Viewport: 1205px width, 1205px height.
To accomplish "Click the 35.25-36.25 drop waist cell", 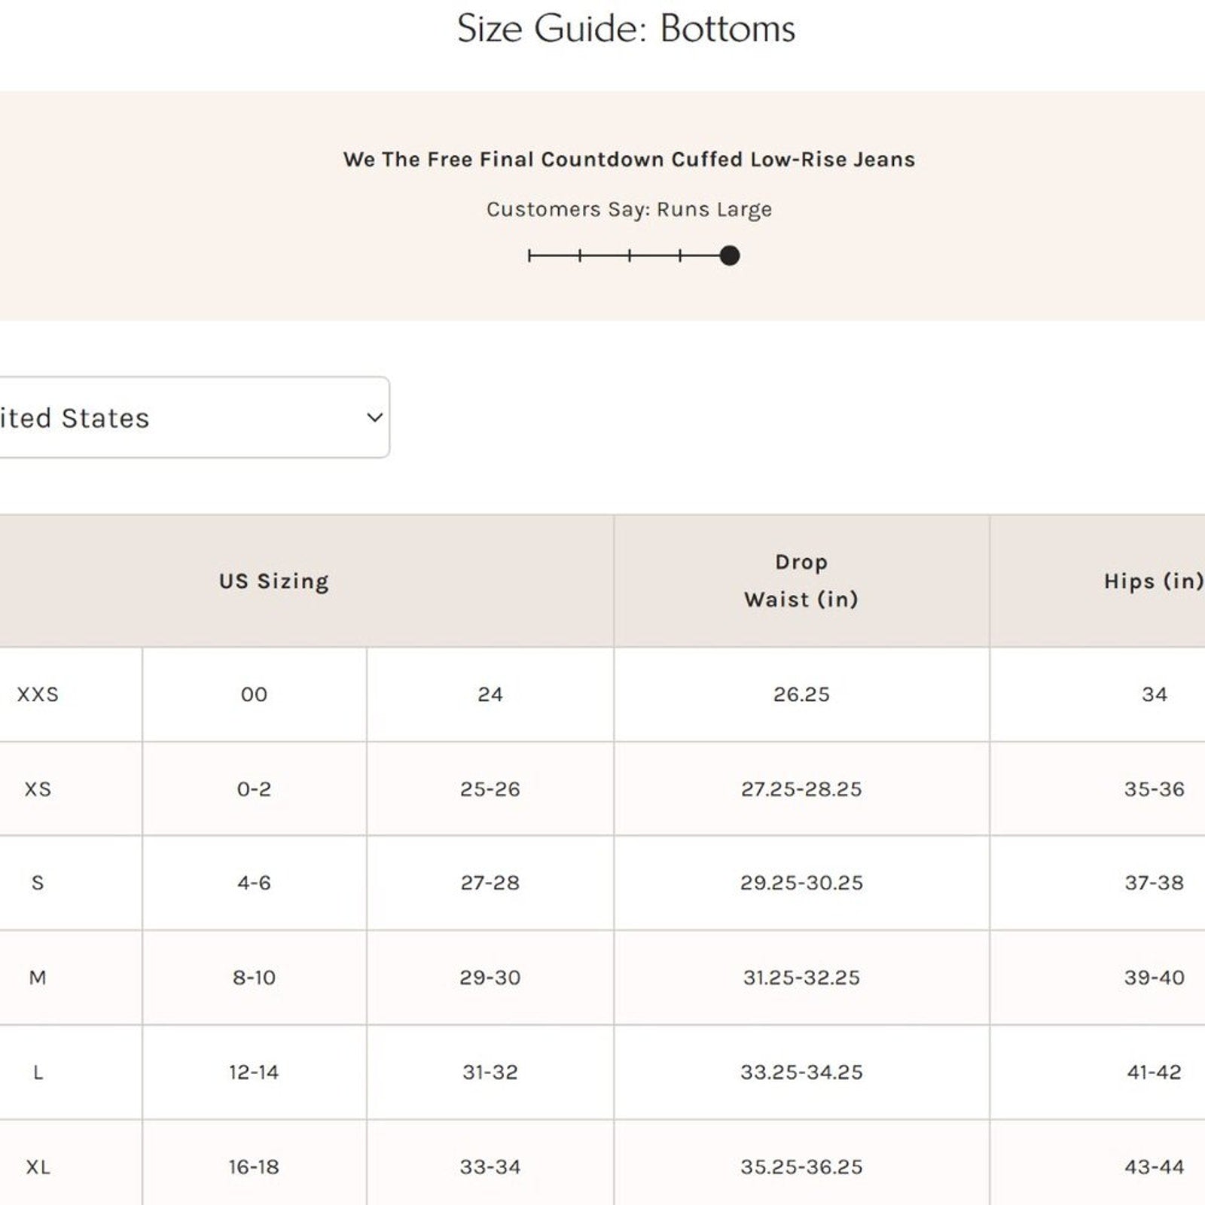I will point(801,1167).
